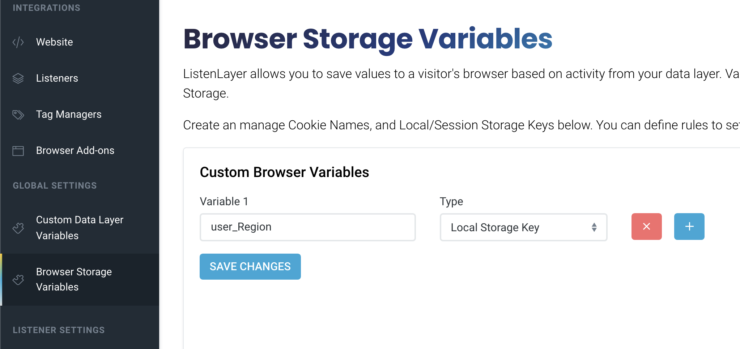Viewport: 740px width, 349px height.
Task: Navigate to Tag Managers settings
Action: pos(69,115)
